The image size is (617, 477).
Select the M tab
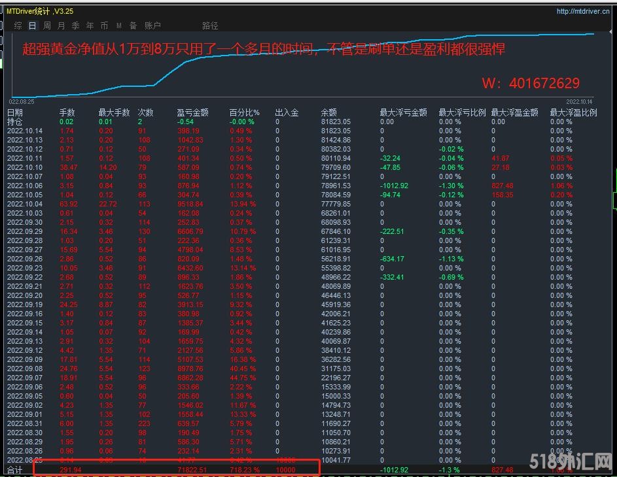pyautogui.click(x=119, y=26)
